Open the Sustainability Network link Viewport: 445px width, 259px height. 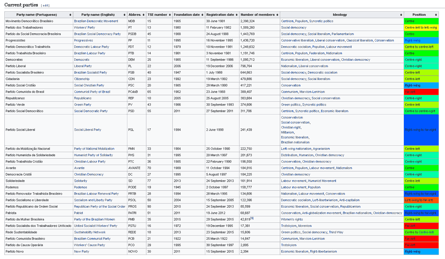[90, 232]
